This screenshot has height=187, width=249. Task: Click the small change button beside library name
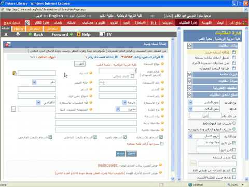coord(80,64)
